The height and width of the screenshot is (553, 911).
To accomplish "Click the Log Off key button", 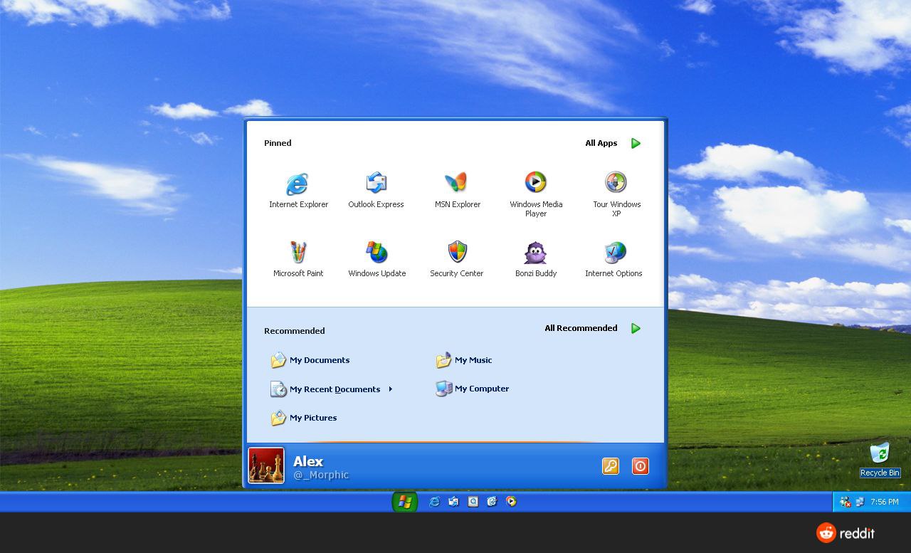I will pyautogui.click(x=611, y=466).
